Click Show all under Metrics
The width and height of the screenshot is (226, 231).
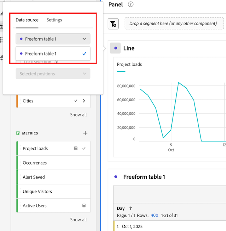(78, 220)
